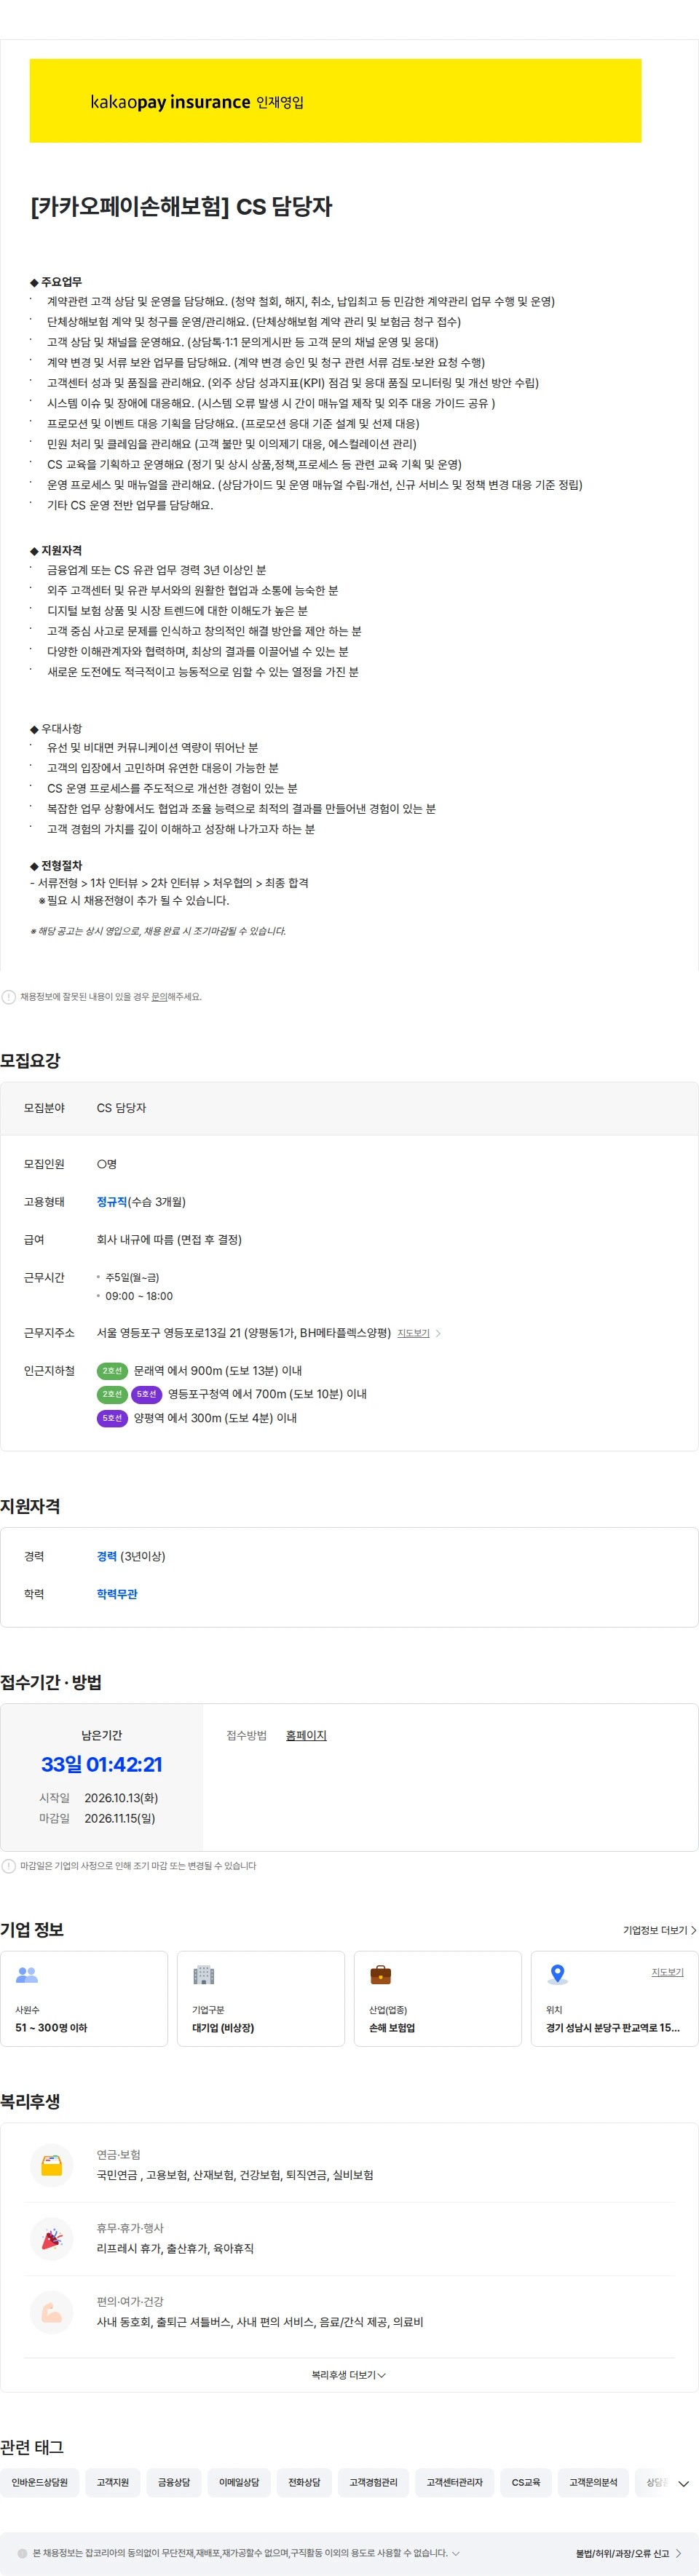699x2576 pixels.
Task: Click the 5호선 badge for 양평역
Action: coord(112,1418)
